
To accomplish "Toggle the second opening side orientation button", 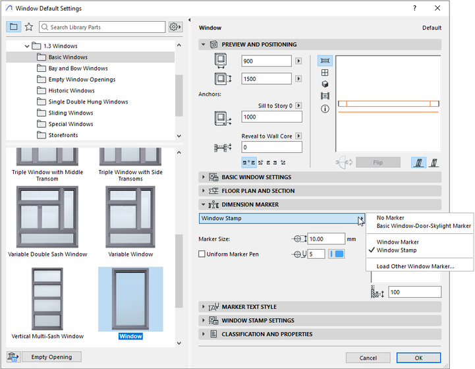I will click(434, 162).
